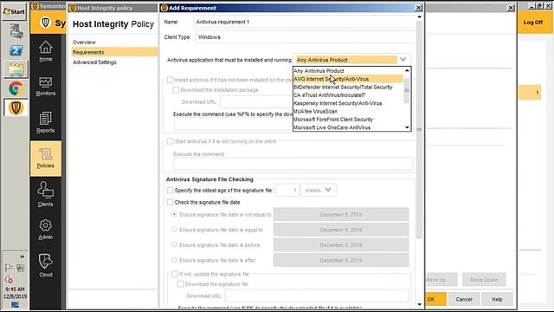Click the dropdown list scrollbar thumb
This screenshot has height=312, width=554.
(407, 90)
